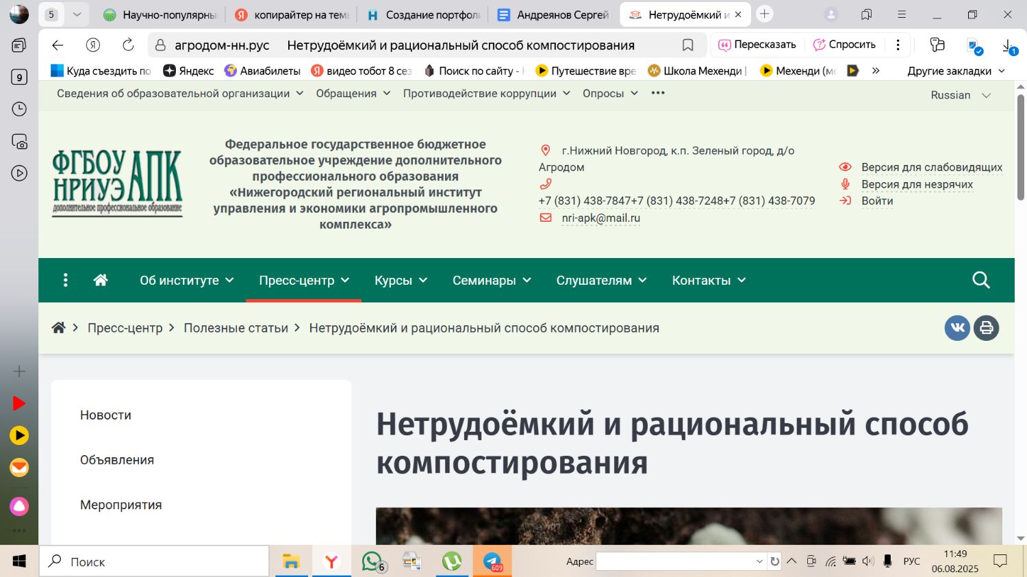
Task: Open the three-dot menu in green navbar
Action: click(66, 280)
